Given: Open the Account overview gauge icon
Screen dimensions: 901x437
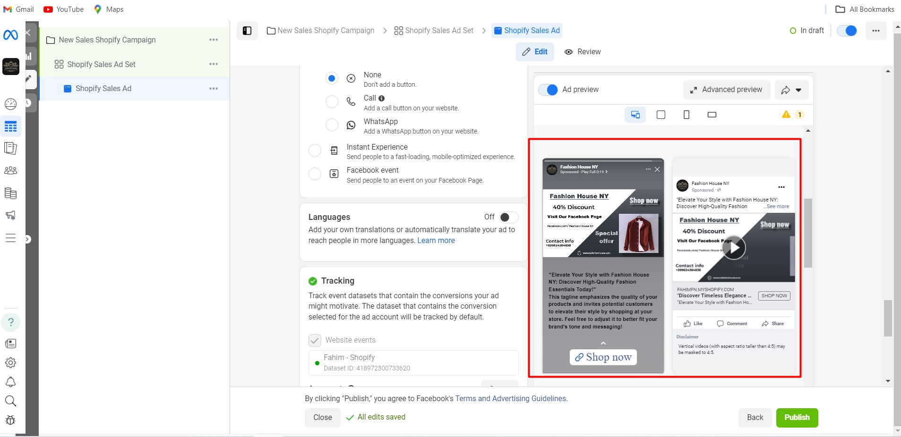Looking at the screenshot, I should 10,104.
